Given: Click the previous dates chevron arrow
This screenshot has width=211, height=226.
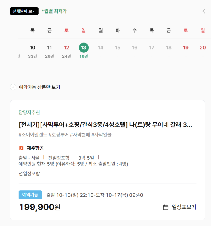Looking at the screenshot, I should tap(204, 11).
